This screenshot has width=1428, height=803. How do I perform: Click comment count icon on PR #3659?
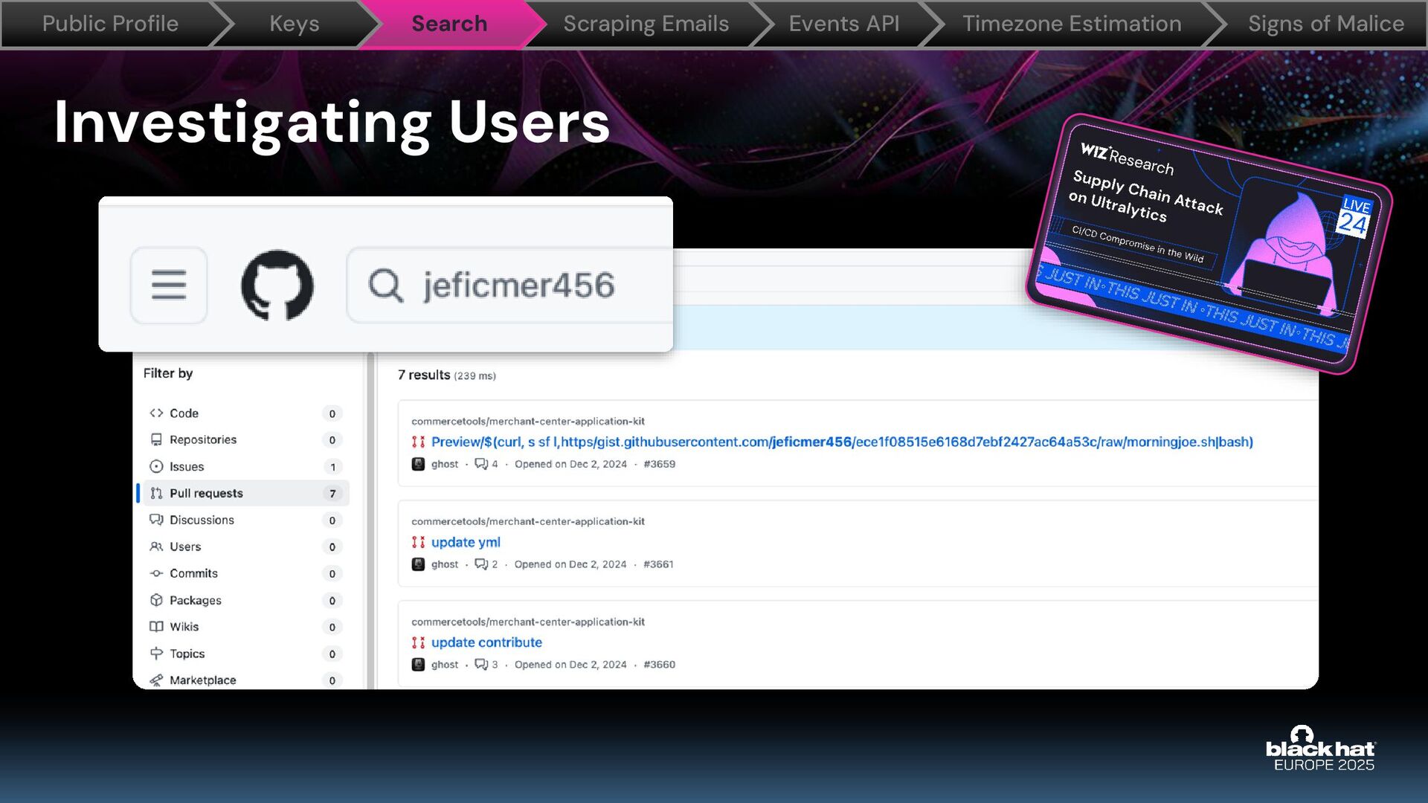pos(481,464)
